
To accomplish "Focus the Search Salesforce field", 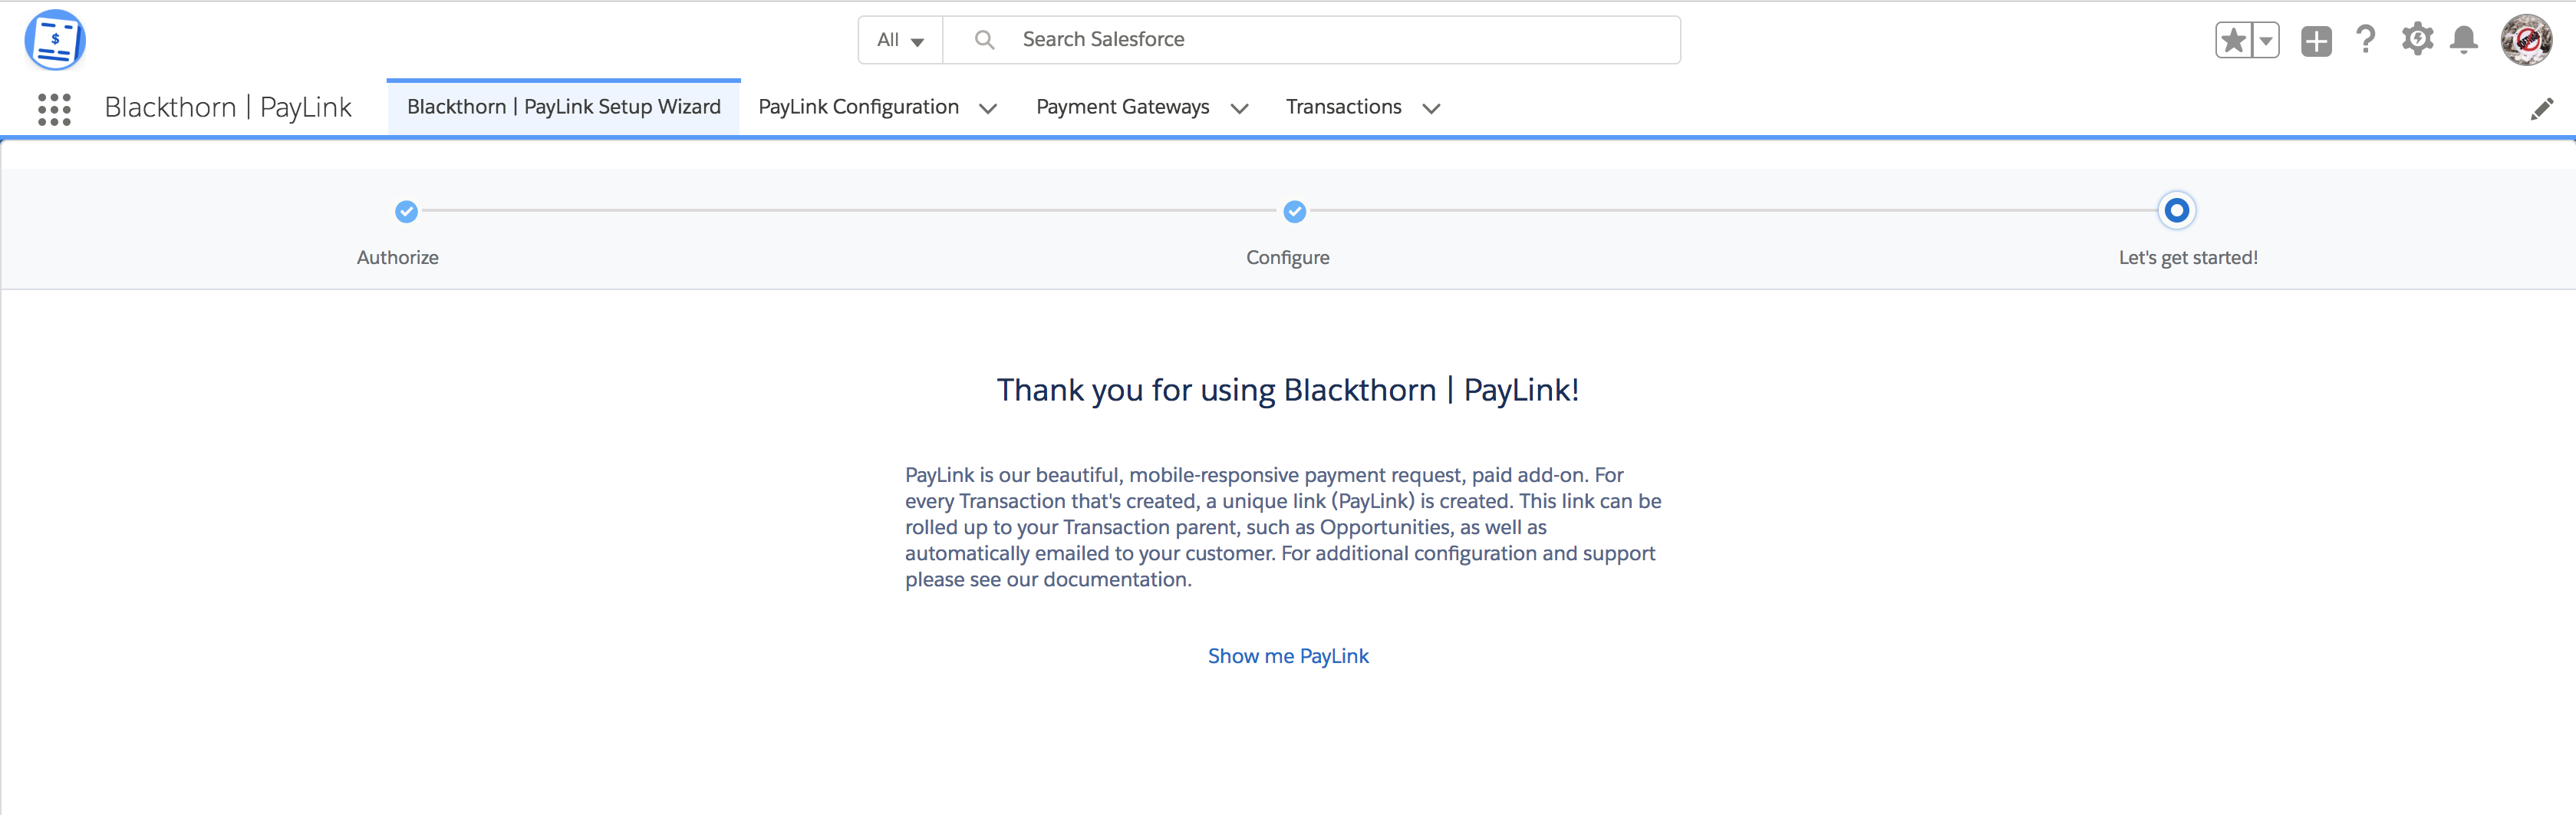I will point(1312,40).
